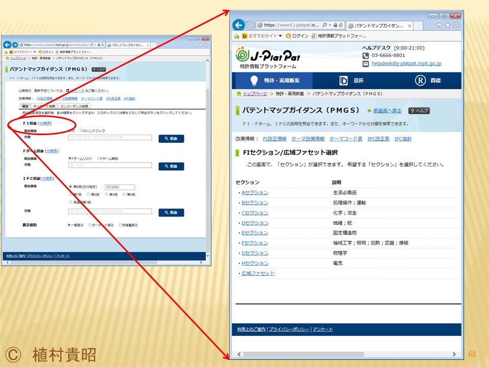
Task: Click the search magnifier in the right window address bar
Action: [324, 25]
